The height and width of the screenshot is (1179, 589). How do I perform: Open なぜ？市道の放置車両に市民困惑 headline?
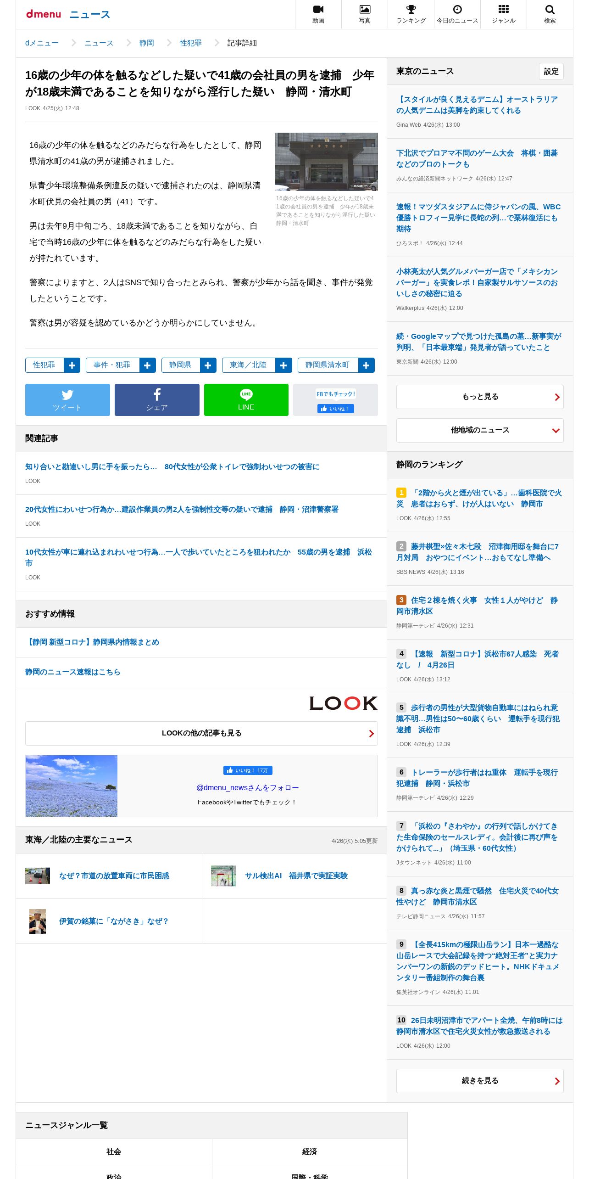click(x=114, y=876)
